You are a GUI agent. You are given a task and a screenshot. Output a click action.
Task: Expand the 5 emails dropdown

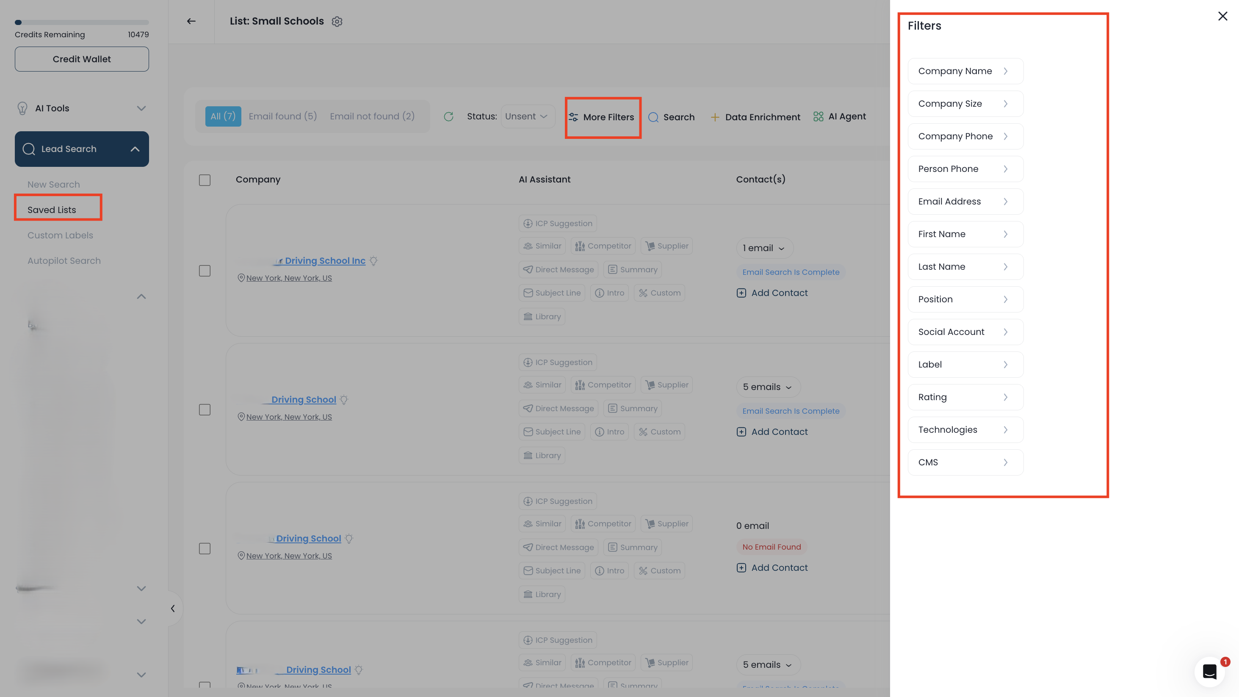pos(768,387)
